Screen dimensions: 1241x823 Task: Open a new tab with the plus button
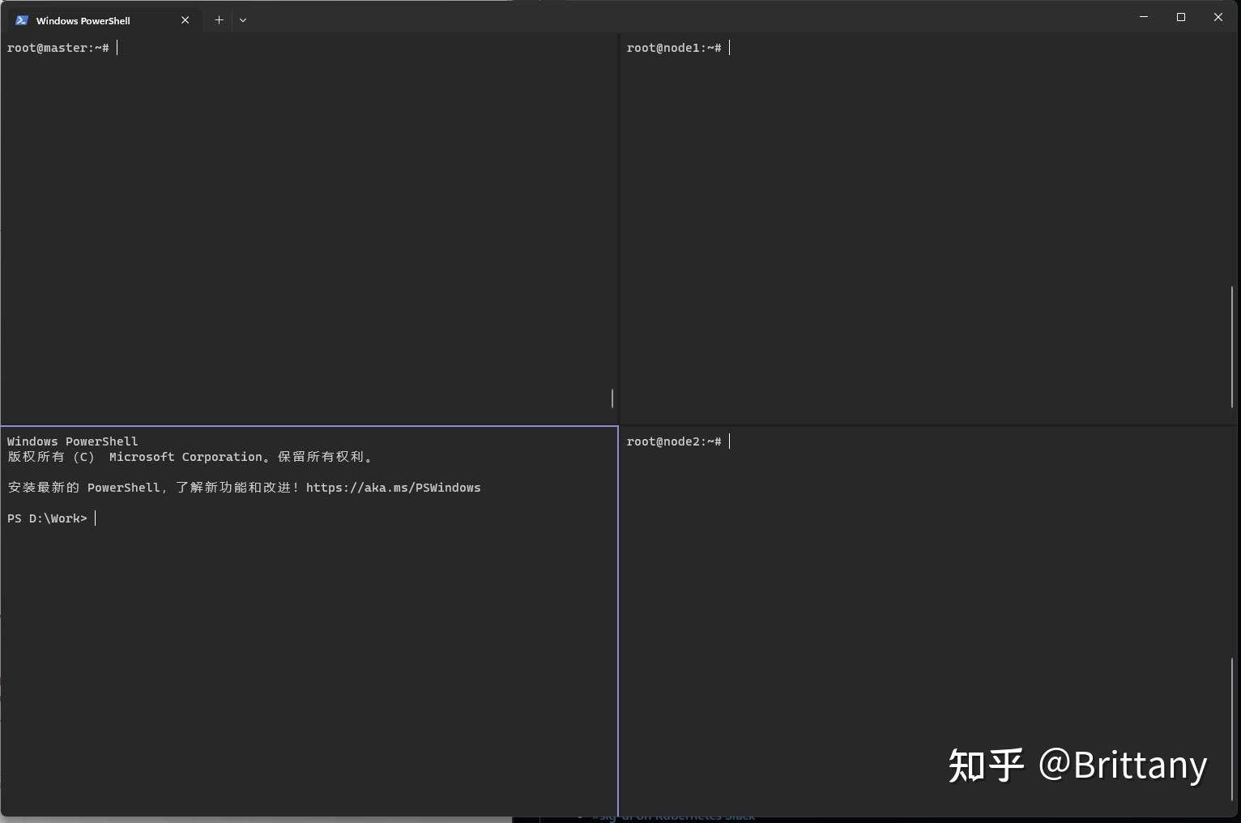coord(219,19)
